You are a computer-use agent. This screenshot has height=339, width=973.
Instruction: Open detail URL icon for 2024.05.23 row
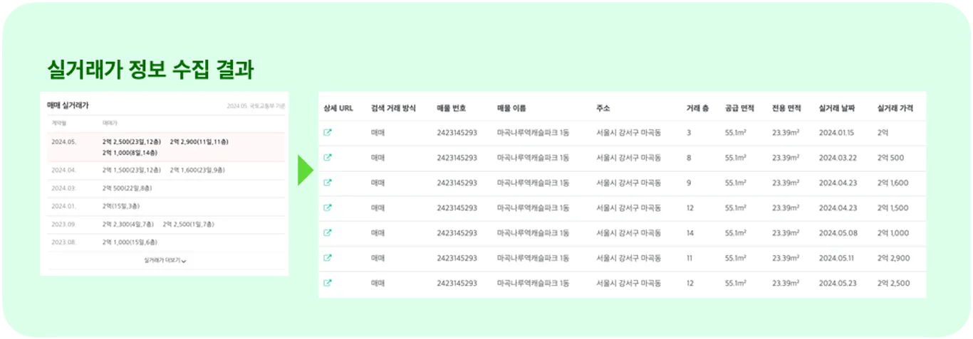point(328,283)
